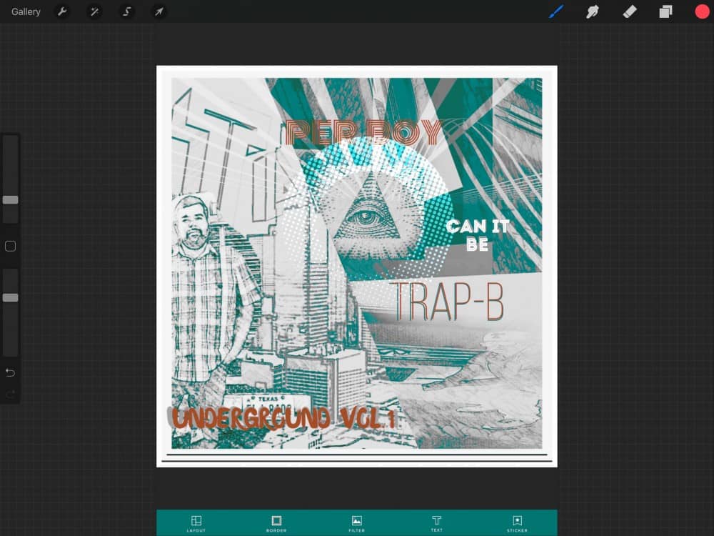The image size is (714, 536).
Task: Tap the square modify button in sidebar
Action: pos(11,246)
